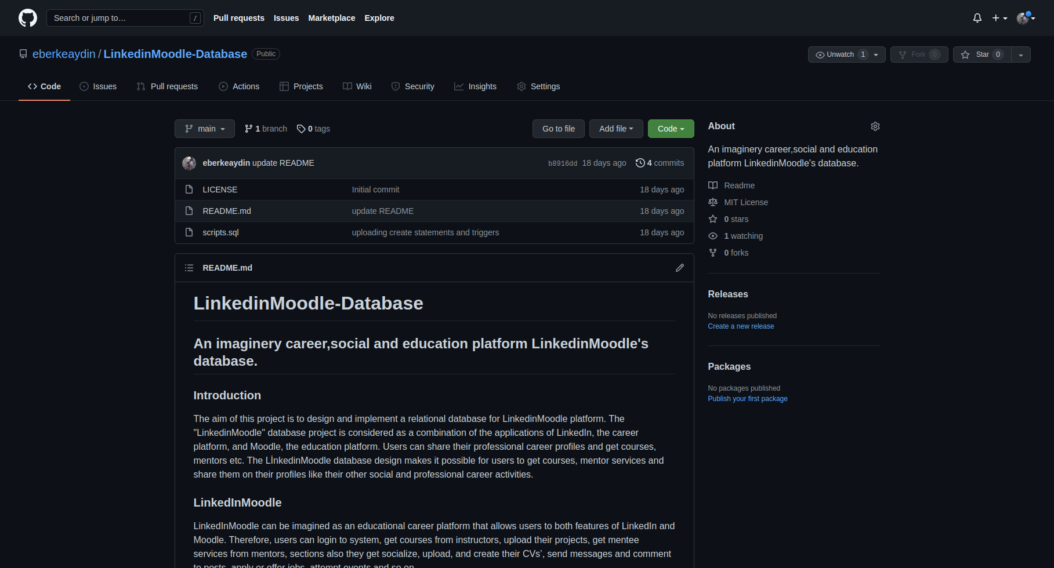Open the notifications bell
The width and height of the screenshot is (1054, 568).
point(977,18)
